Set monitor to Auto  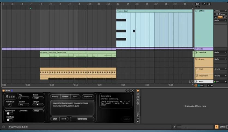[x=220, y=17]
